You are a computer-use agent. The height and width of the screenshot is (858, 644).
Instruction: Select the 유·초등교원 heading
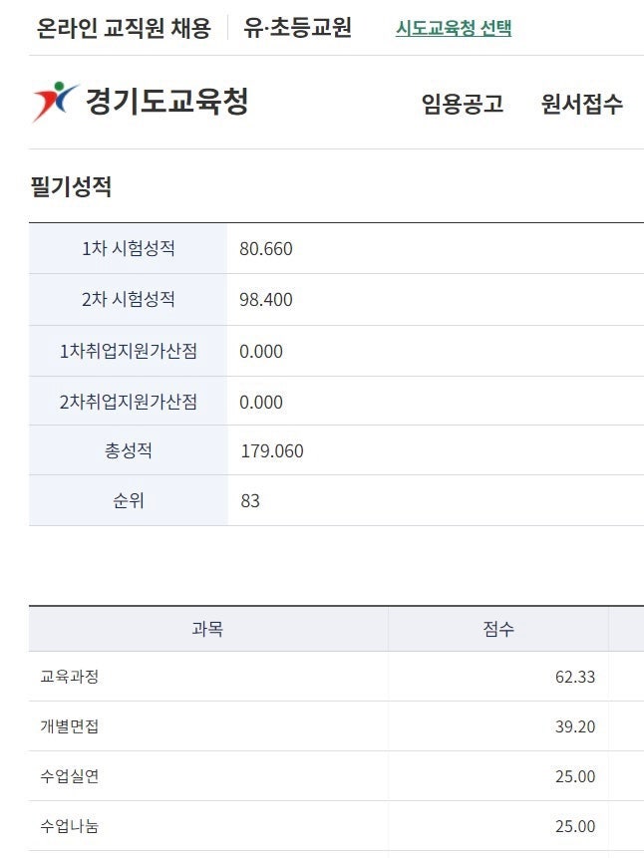(x=297, y=28)
